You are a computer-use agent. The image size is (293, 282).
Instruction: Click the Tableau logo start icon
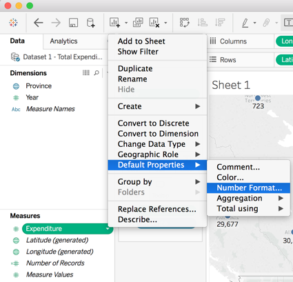click(x=13, y=23)
